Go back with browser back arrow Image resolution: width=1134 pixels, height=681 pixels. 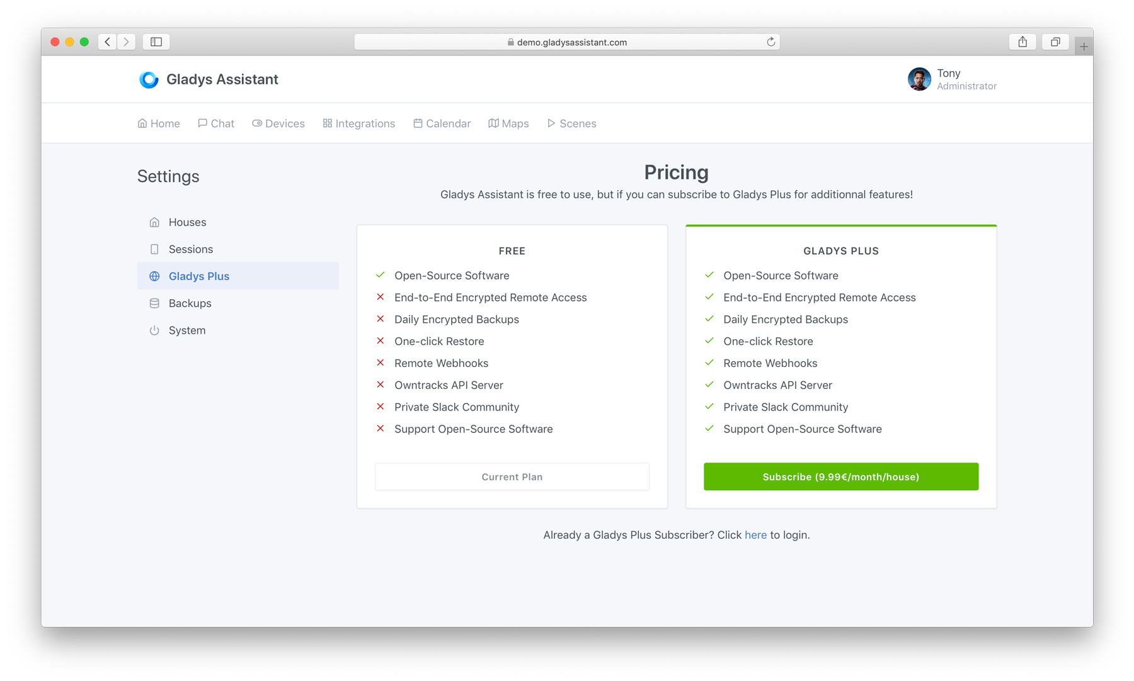pyautogui.click(x=108, y=42)
